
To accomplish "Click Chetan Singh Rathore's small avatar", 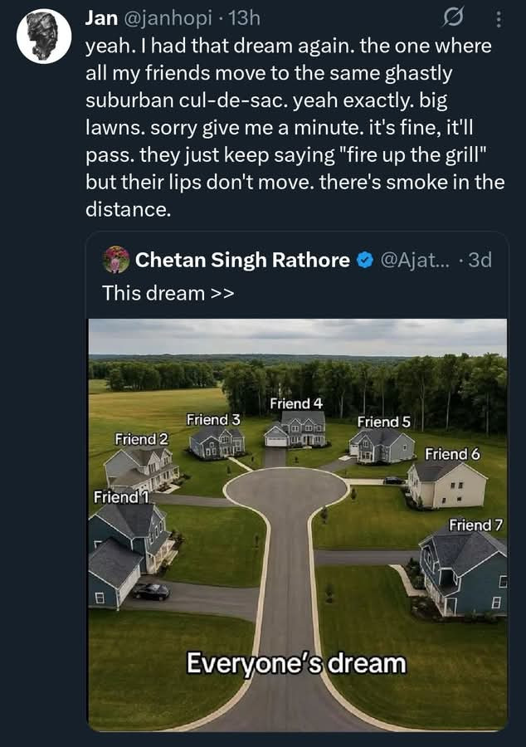I will [x=116, y=260].
